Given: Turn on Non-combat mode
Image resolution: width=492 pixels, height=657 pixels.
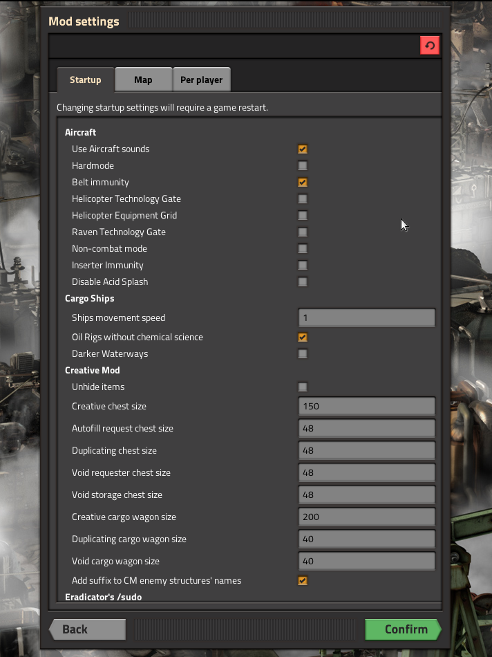Looking at the screenshot, I should (x=303, y=248).
